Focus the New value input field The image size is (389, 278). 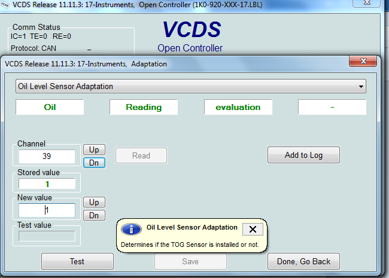click(x=47, y=210)
